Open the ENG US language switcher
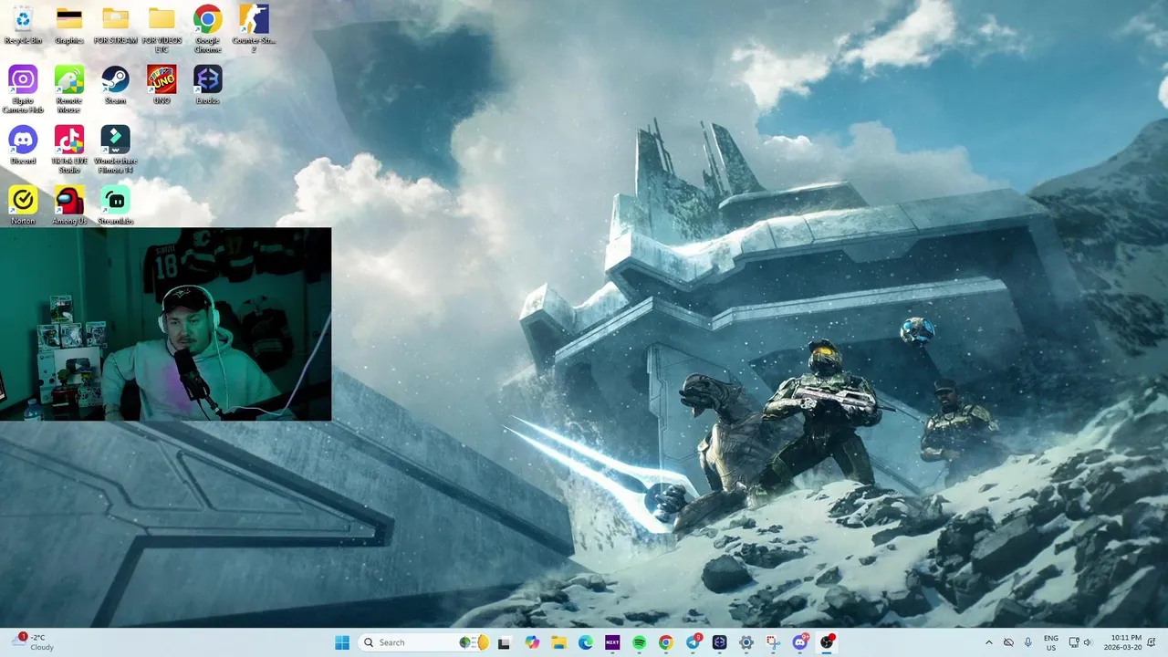1168x657 pixels. tap(1051, 642)
